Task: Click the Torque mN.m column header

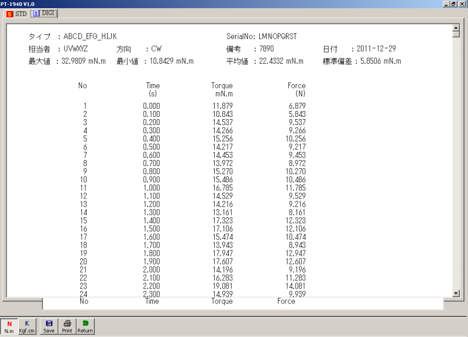Action: click(222, 89)
